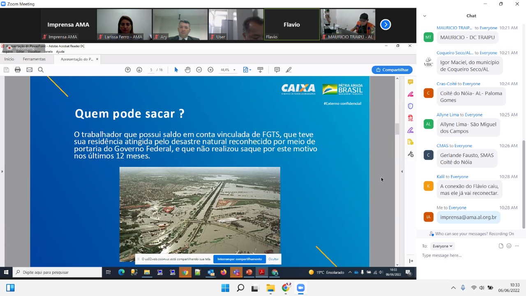Click the Find text magnifier icon
This screenshot has width=526, height=296.
click(x=41, y=70)
